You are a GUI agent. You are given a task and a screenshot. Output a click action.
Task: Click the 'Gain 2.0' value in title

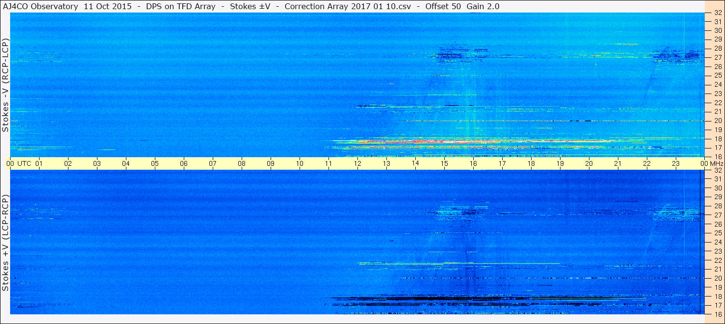pos(483,6)
